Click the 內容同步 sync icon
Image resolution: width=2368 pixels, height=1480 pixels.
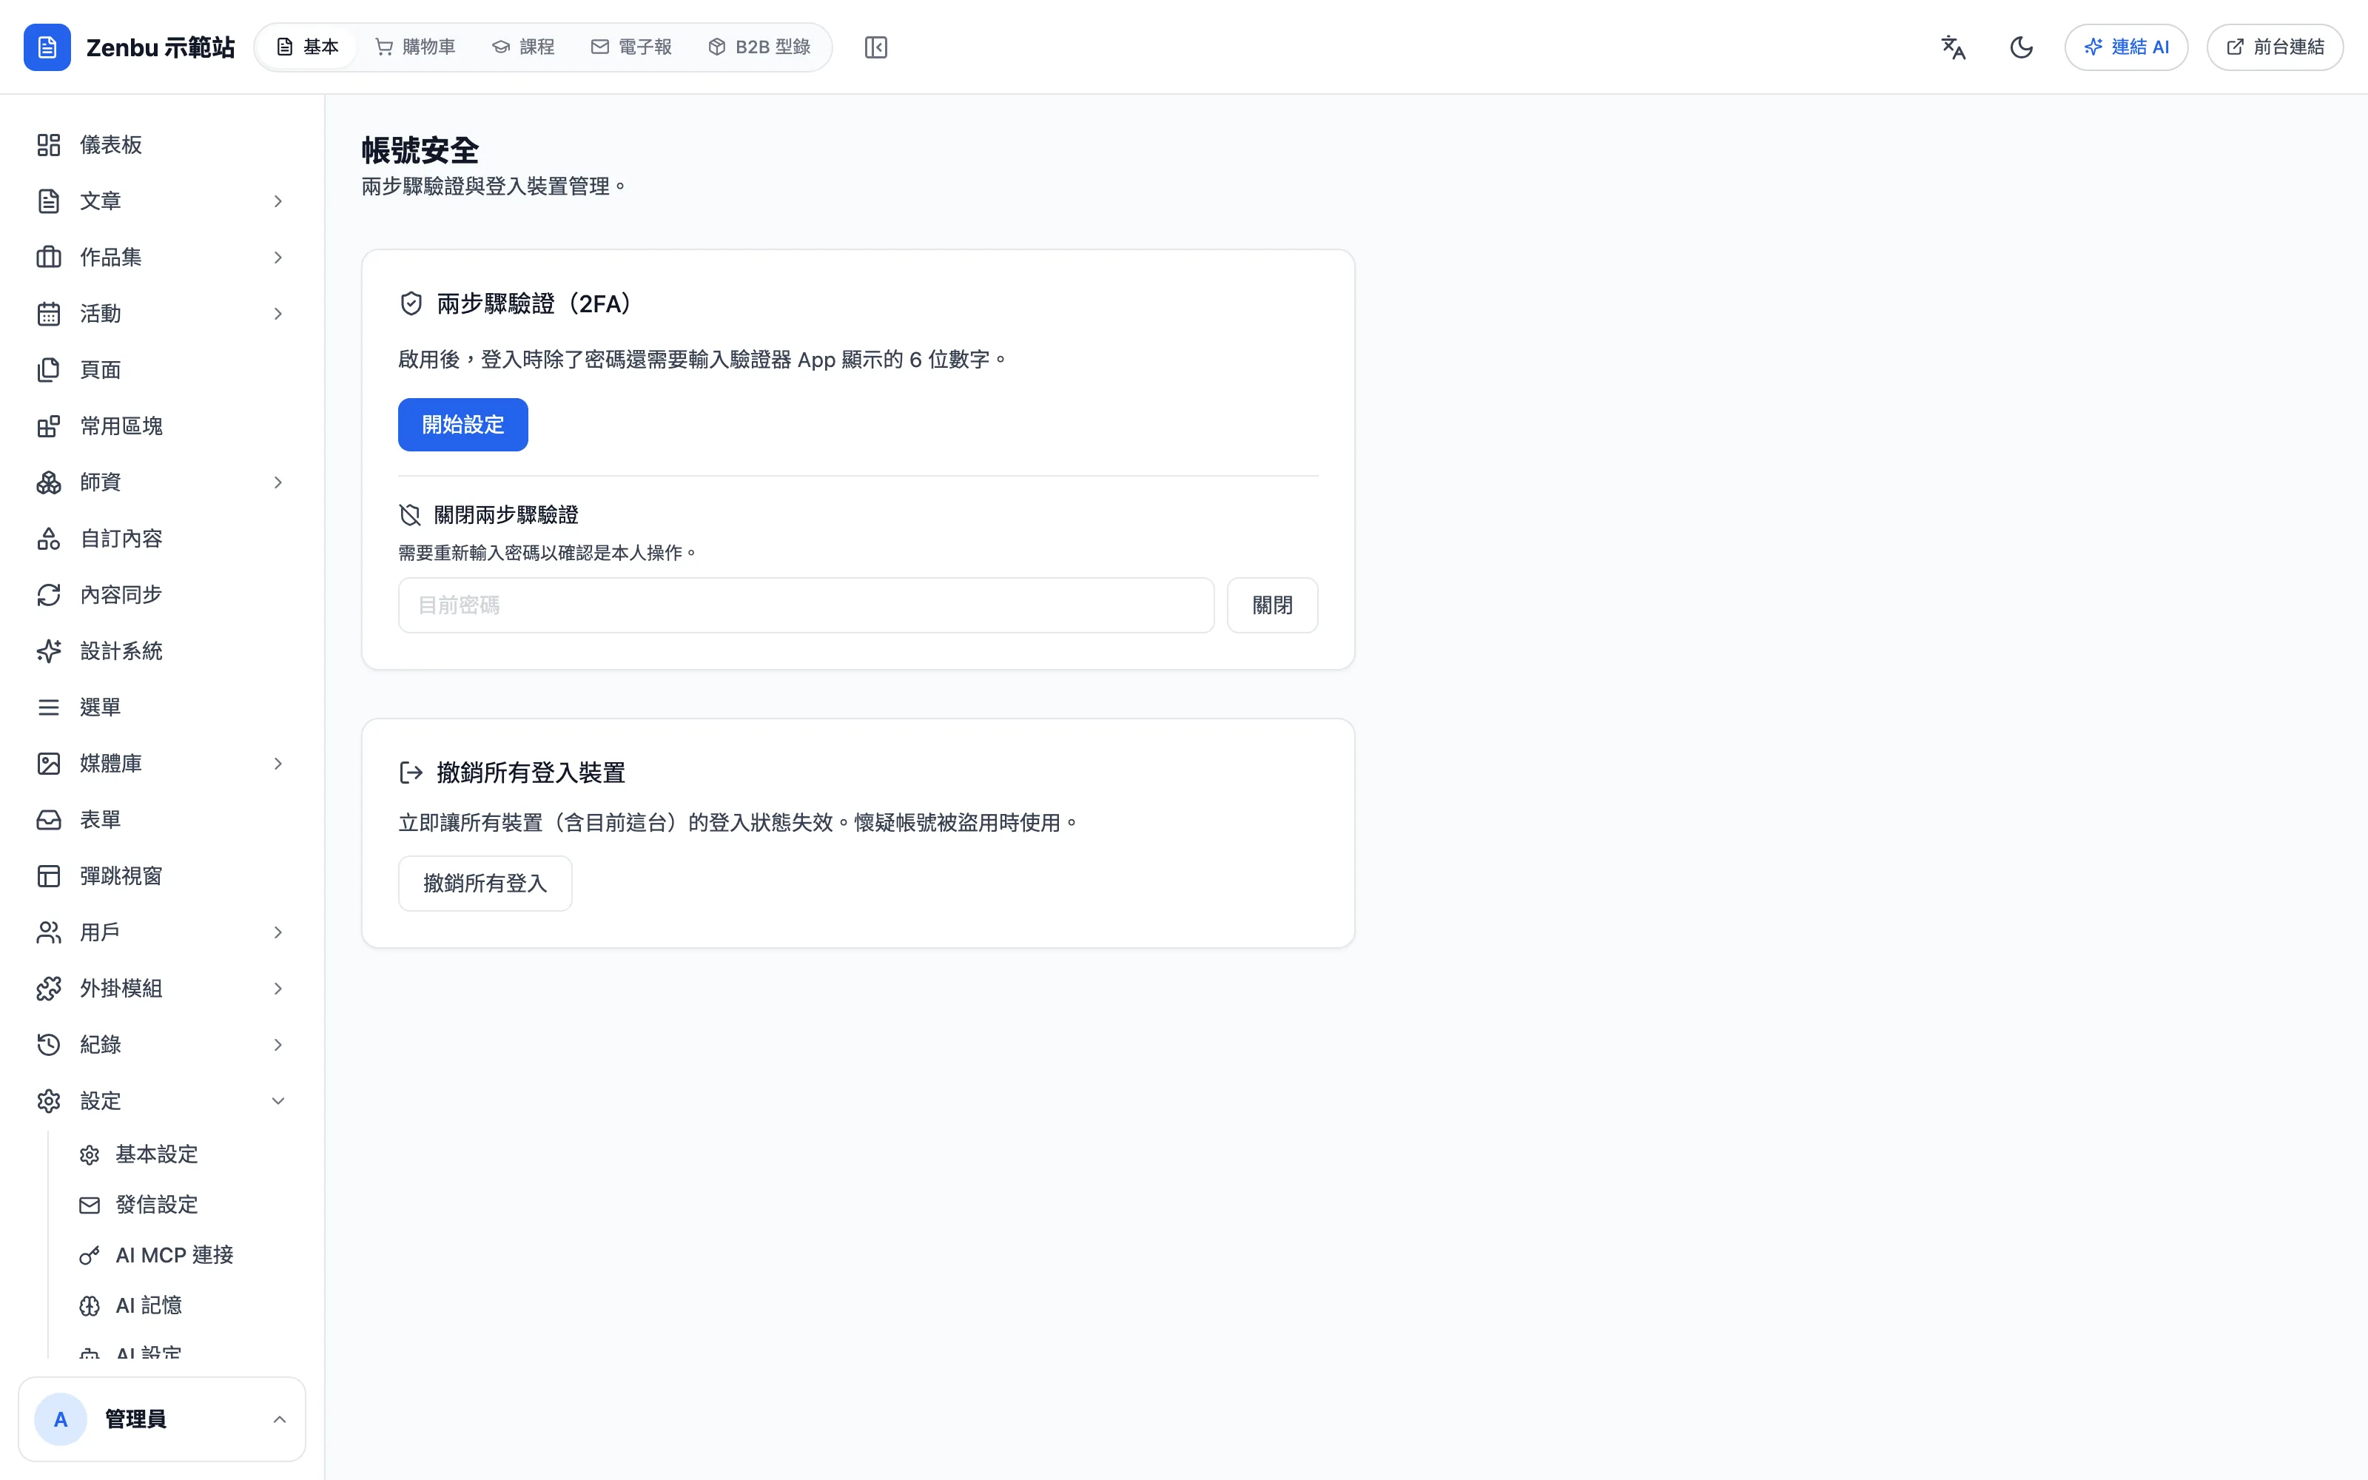(49, 595)
